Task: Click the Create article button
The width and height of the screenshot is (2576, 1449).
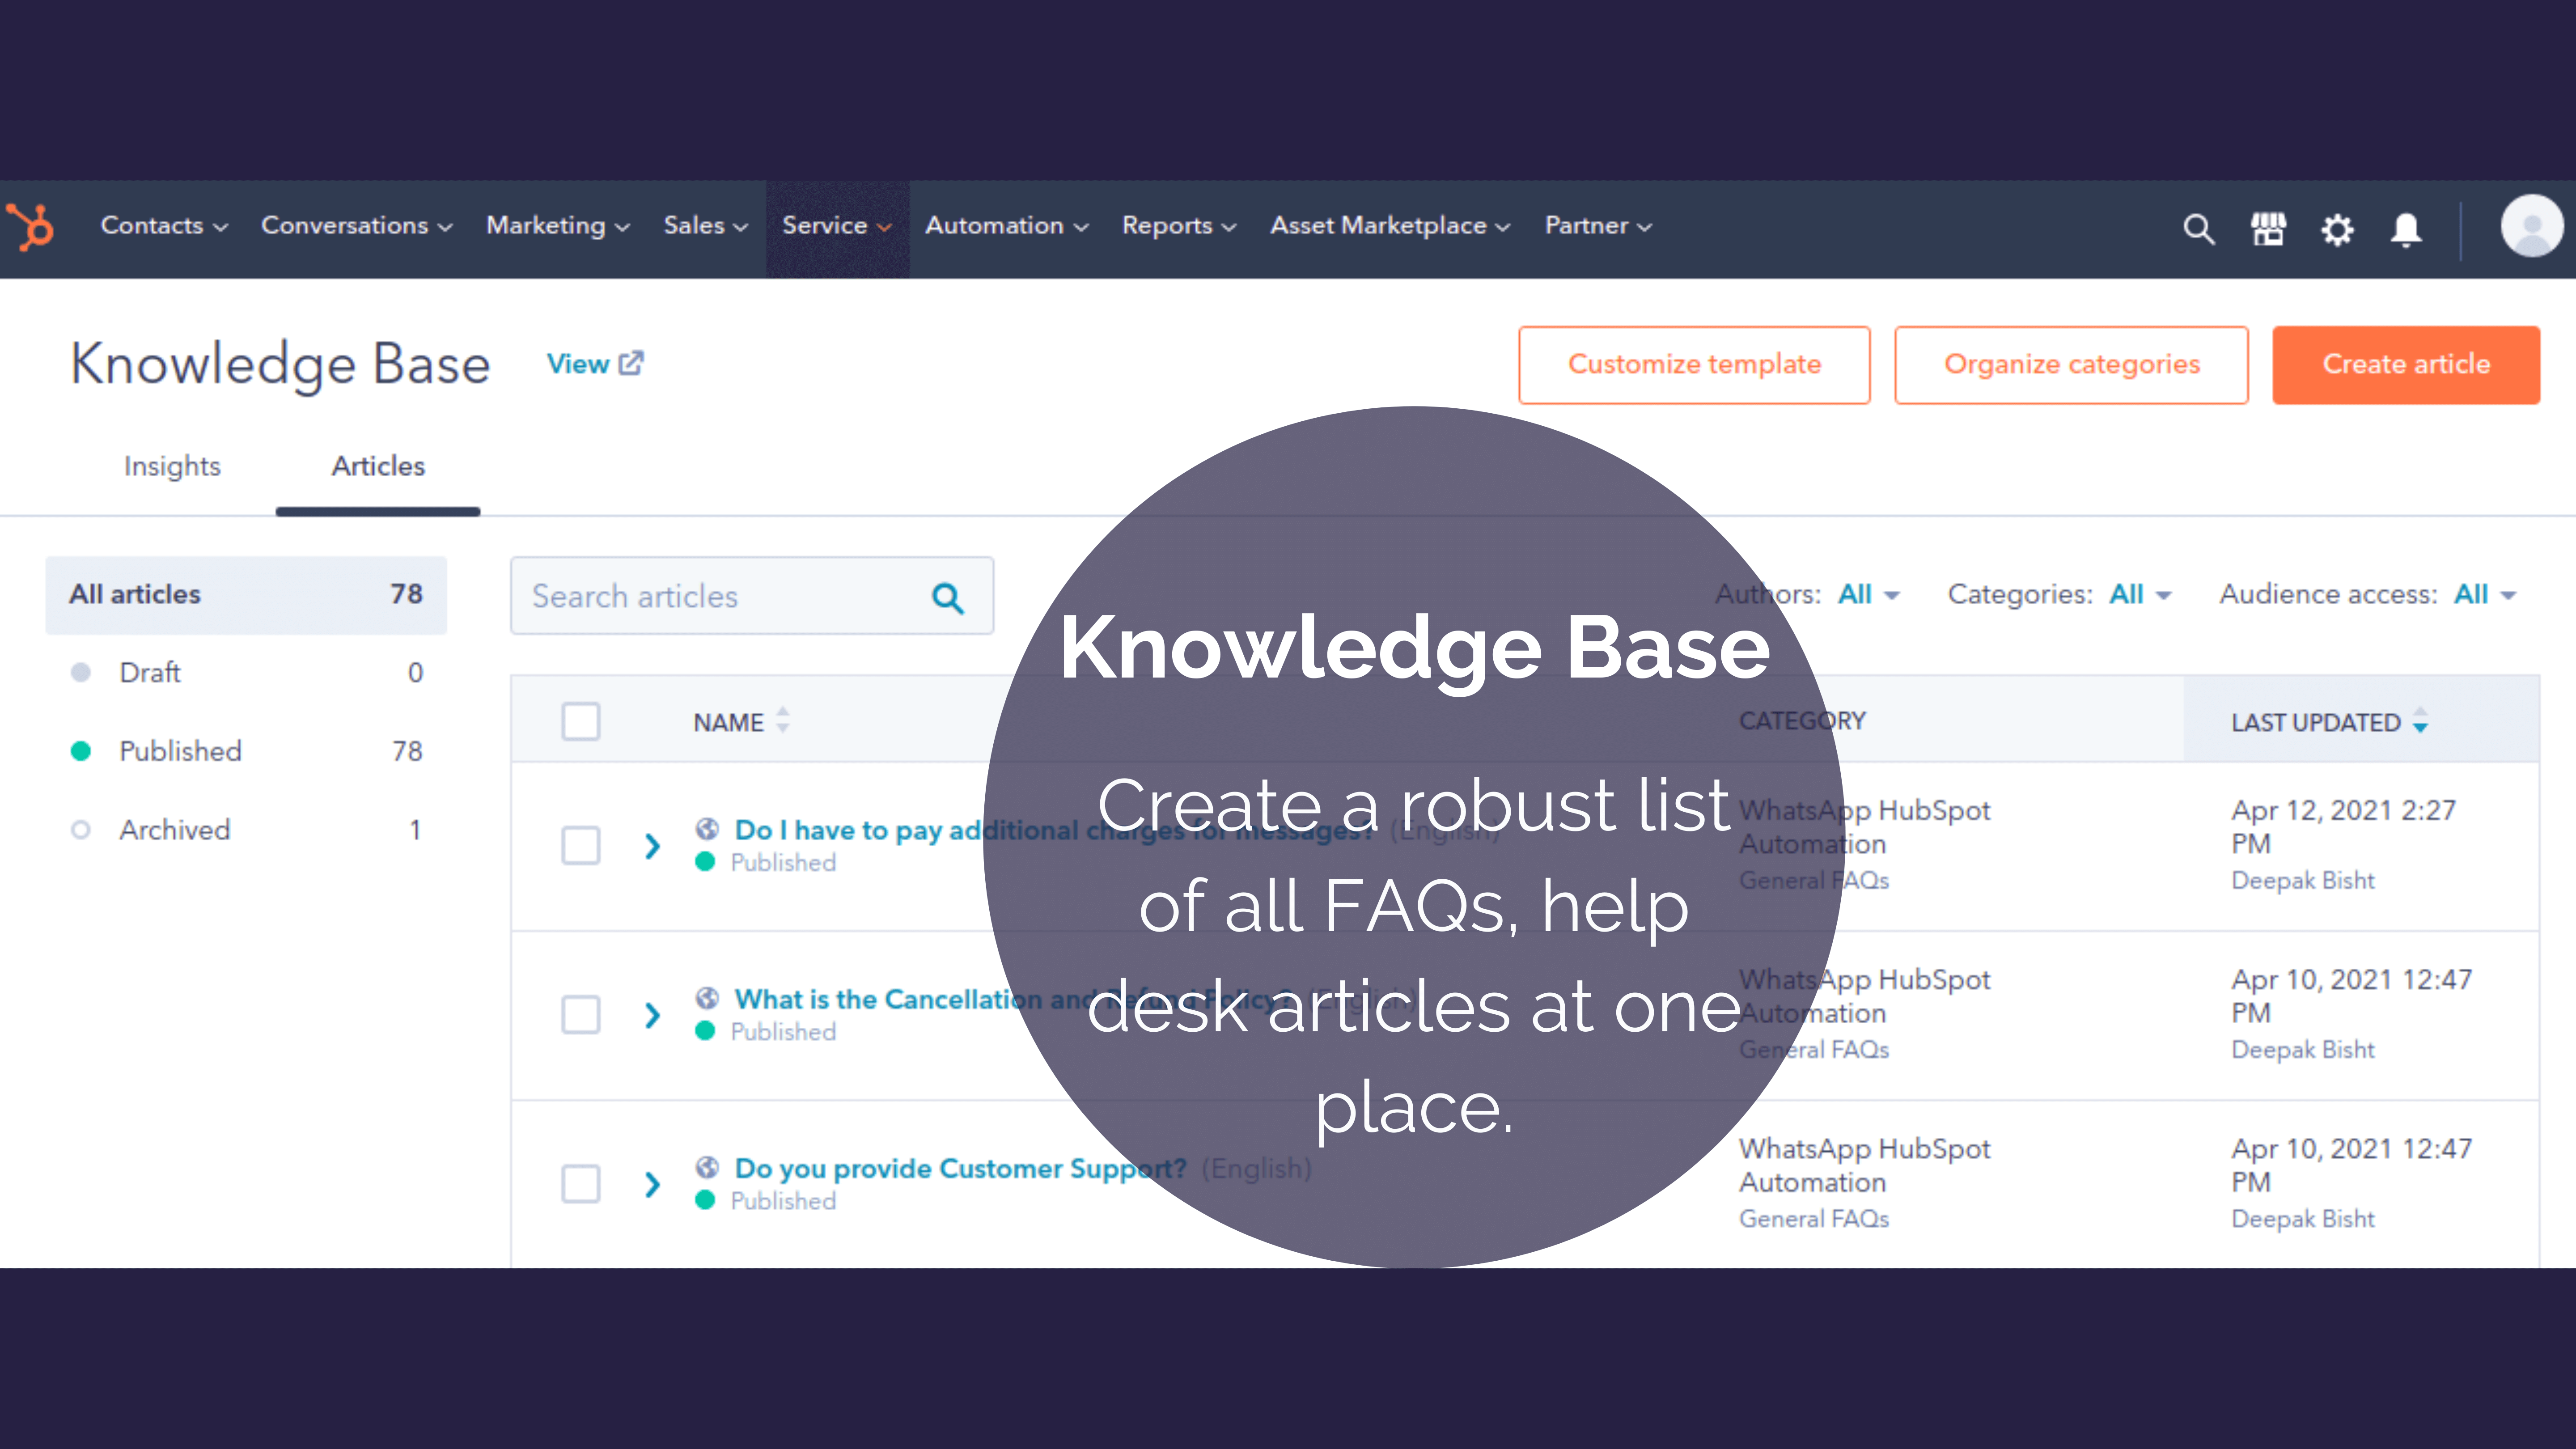Action: click(x=2405, y=364)
